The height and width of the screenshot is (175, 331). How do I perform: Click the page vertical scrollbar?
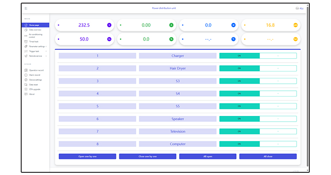pyautogui.click(x=308, y=86)
